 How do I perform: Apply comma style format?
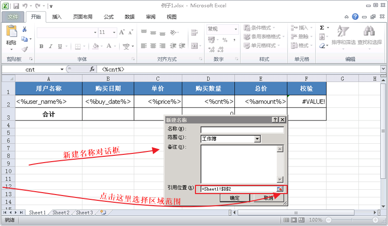(234, 40)
